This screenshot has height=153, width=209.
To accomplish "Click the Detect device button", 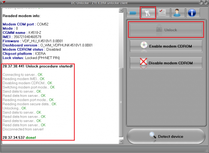I will pyautogui.click(x=166, y=136).
